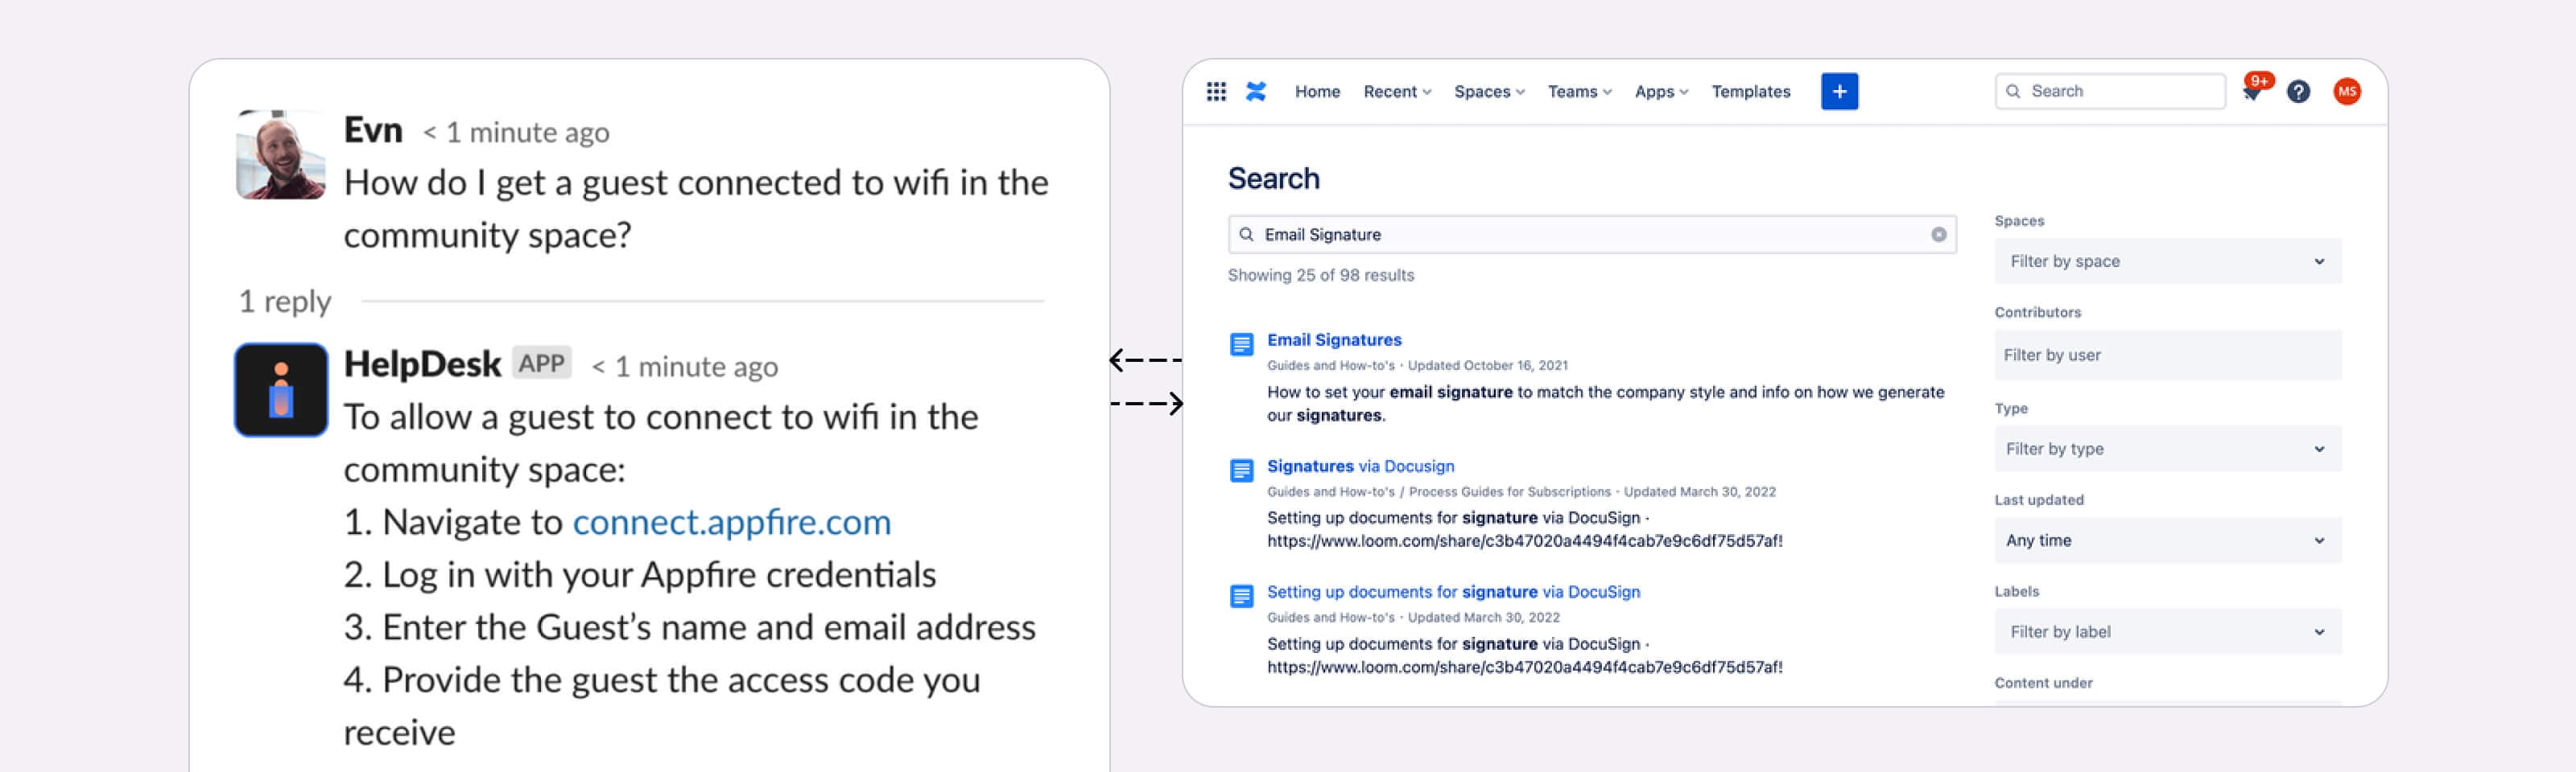Click the APP badge next to HelpDesk
The width and height of the screenshot is (2576, 772).
pos(541,363)
